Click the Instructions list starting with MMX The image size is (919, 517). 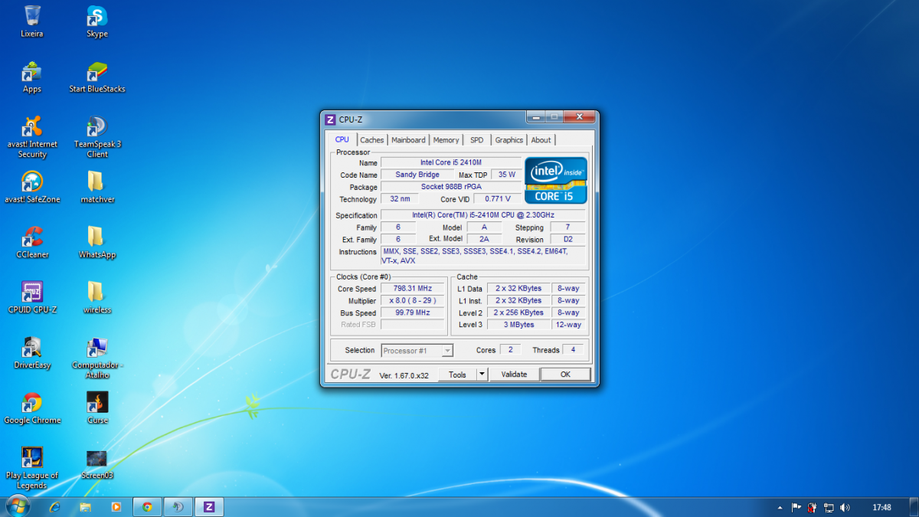[482, 256]
